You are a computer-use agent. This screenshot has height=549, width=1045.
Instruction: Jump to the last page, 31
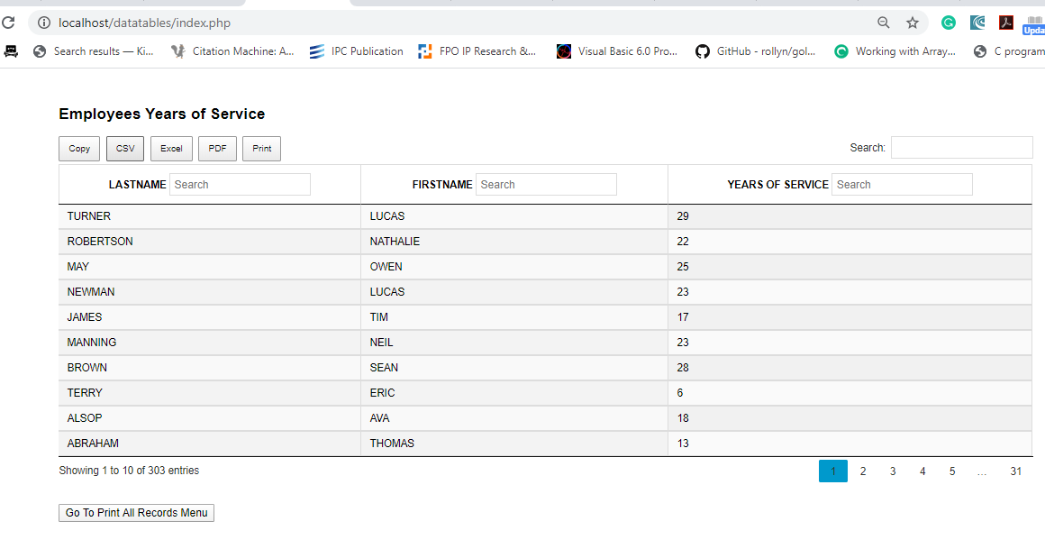tap(1016, 471)
